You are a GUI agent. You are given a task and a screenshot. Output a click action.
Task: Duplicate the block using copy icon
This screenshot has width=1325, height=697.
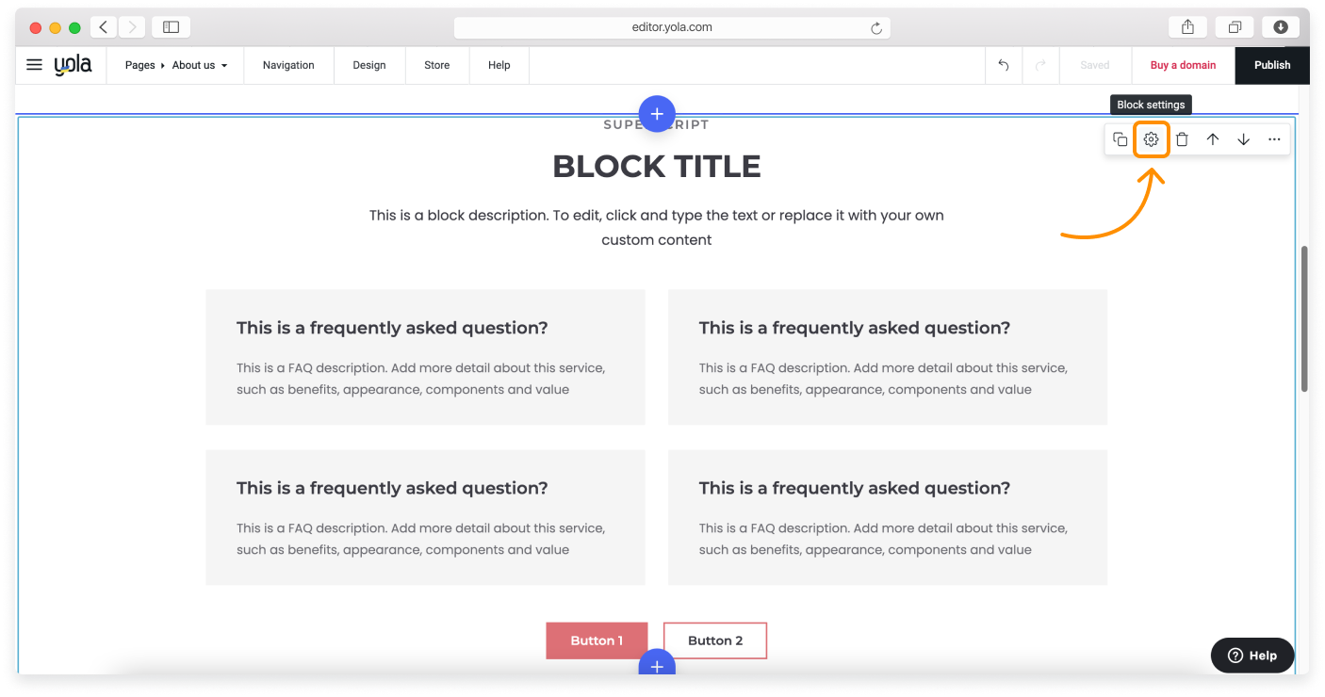pyautogui.click(x=1120, y=138)
